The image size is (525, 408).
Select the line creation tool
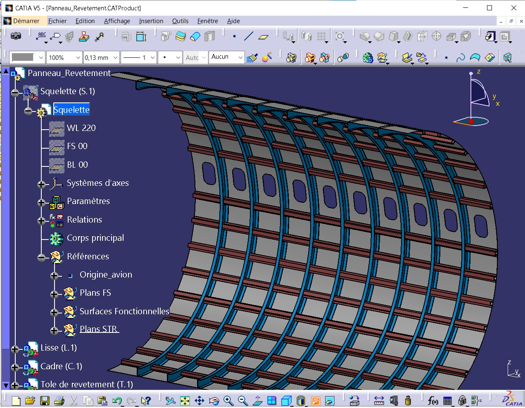click(249, 36)
